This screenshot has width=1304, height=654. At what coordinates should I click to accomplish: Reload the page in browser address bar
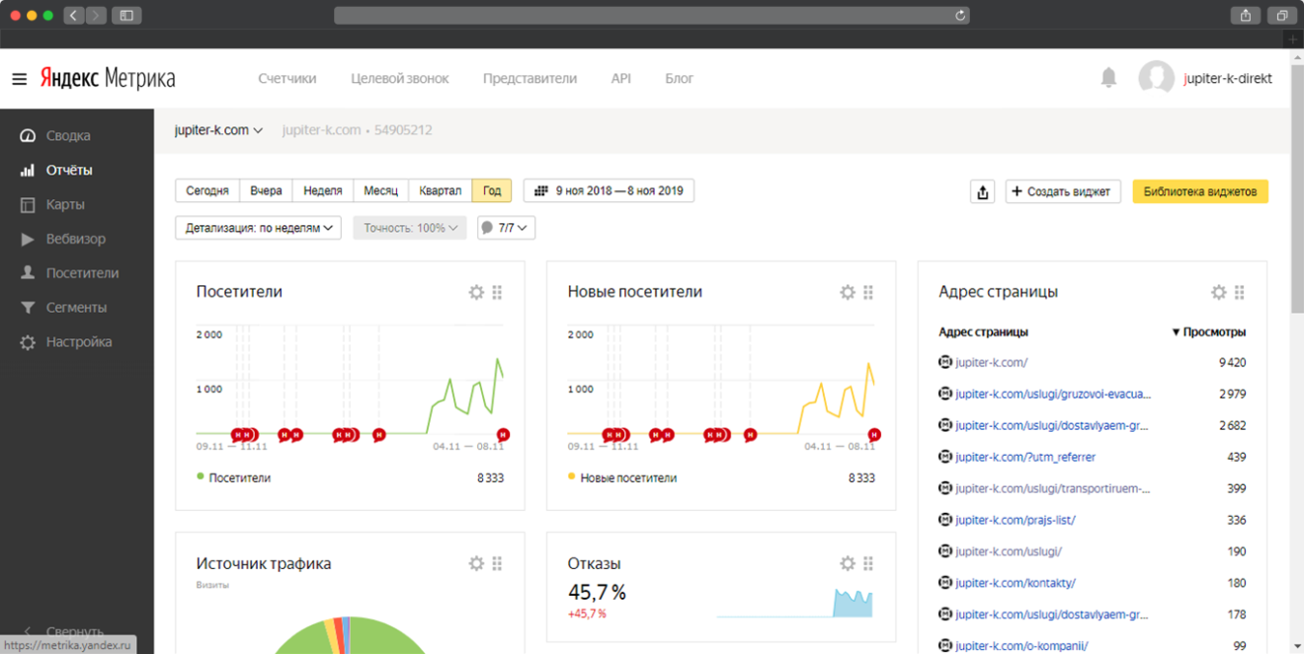(959, 16)
